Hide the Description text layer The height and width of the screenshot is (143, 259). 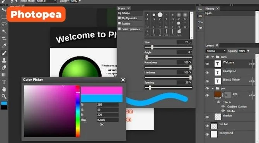tap(207, 73)
